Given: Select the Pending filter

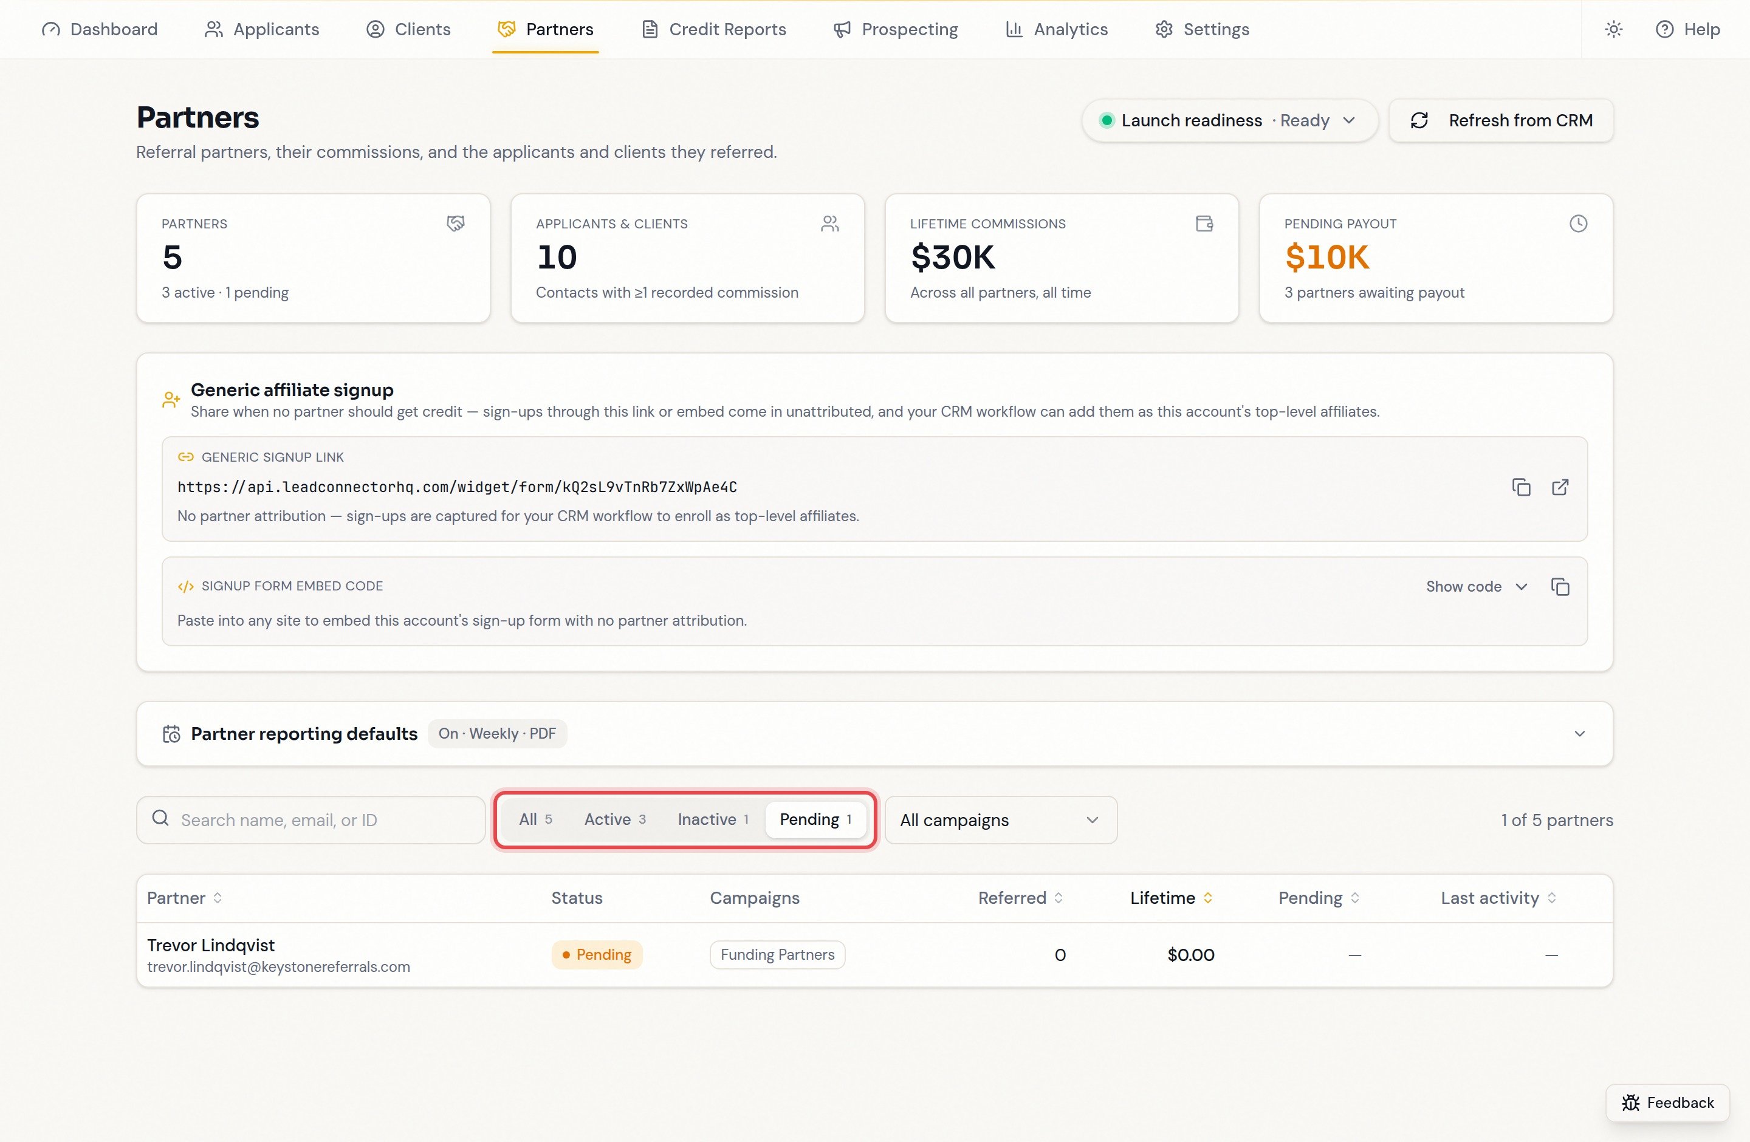Looking at the screenshot, I should pos(815,819).
